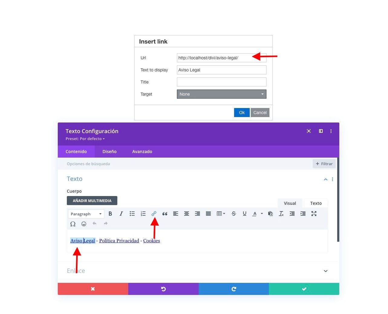Insert a bulleted list
The width and height of the screenshot is (388, 314).
pyautogui.click(x=132, y=214)
